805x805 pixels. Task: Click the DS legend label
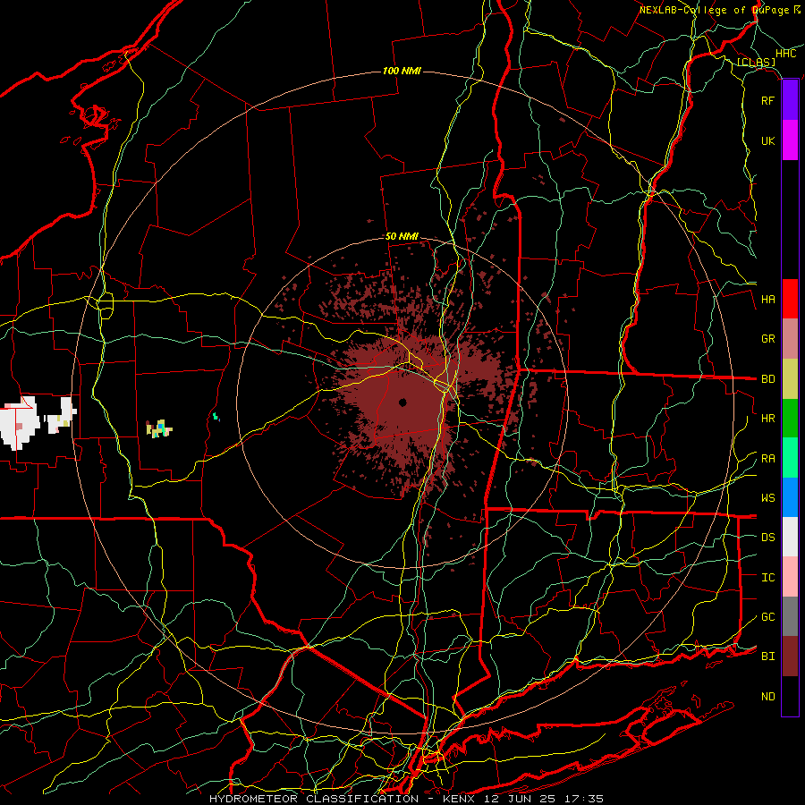767,538
